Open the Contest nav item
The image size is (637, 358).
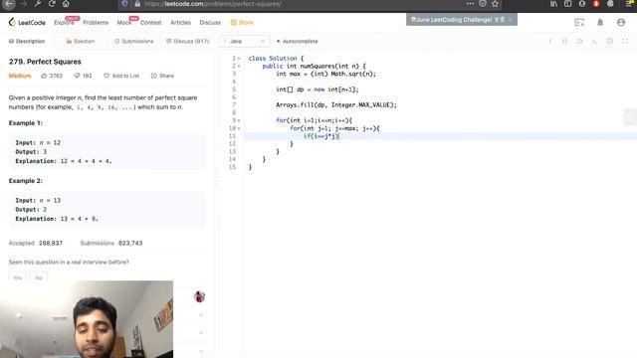coord(150,23)
